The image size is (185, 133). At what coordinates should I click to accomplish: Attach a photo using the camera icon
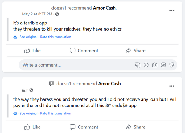155,65
